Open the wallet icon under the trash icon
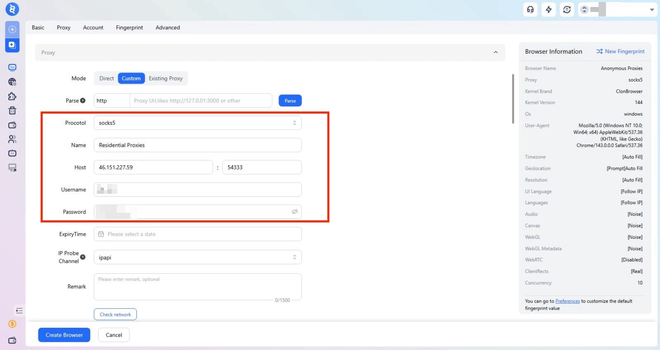The image size is (660, 350). 12,125
